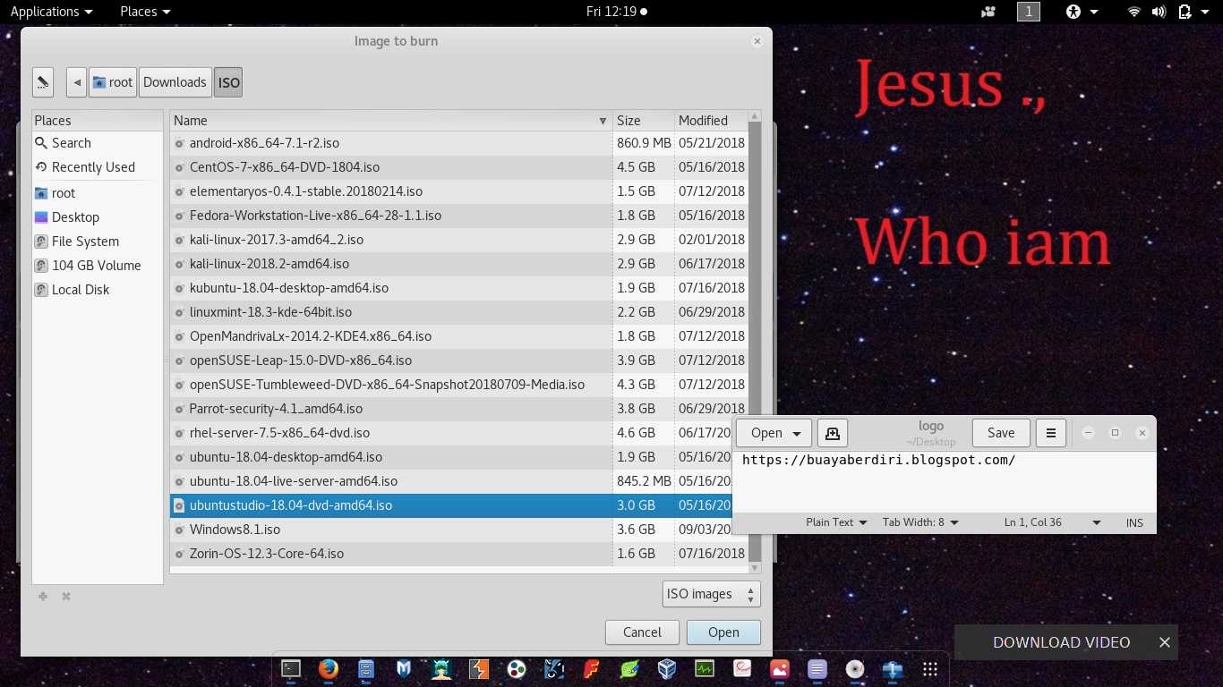Select kali-linux-2017.3-amd64_2.iso

coord(459,240)
